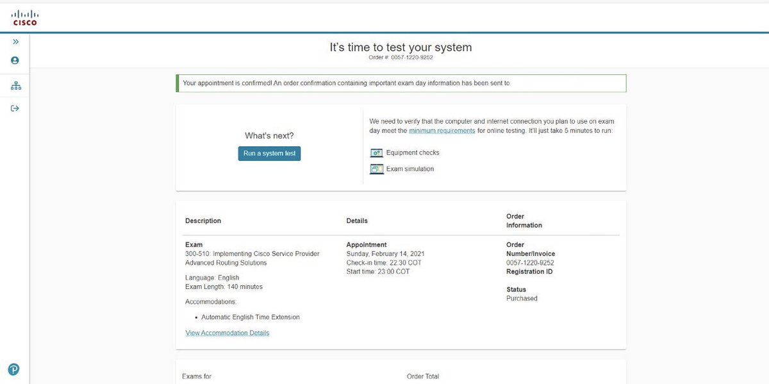Open View Accommodation Details link
Image resolution: width=769 pixels, height=384 pixels.
(227, 333)
